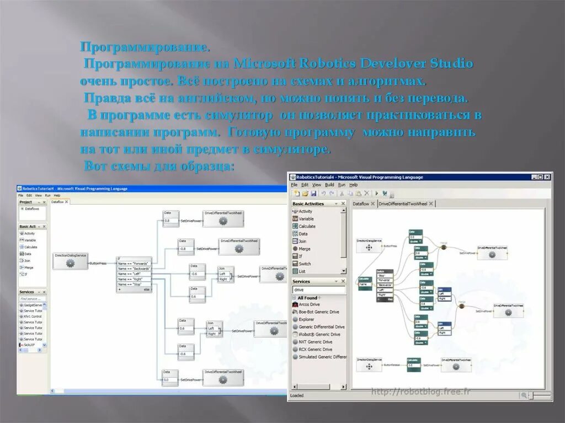
Task: Select If in front window Basic Activities
Action: pyautogui.click(x=297, y=256)
